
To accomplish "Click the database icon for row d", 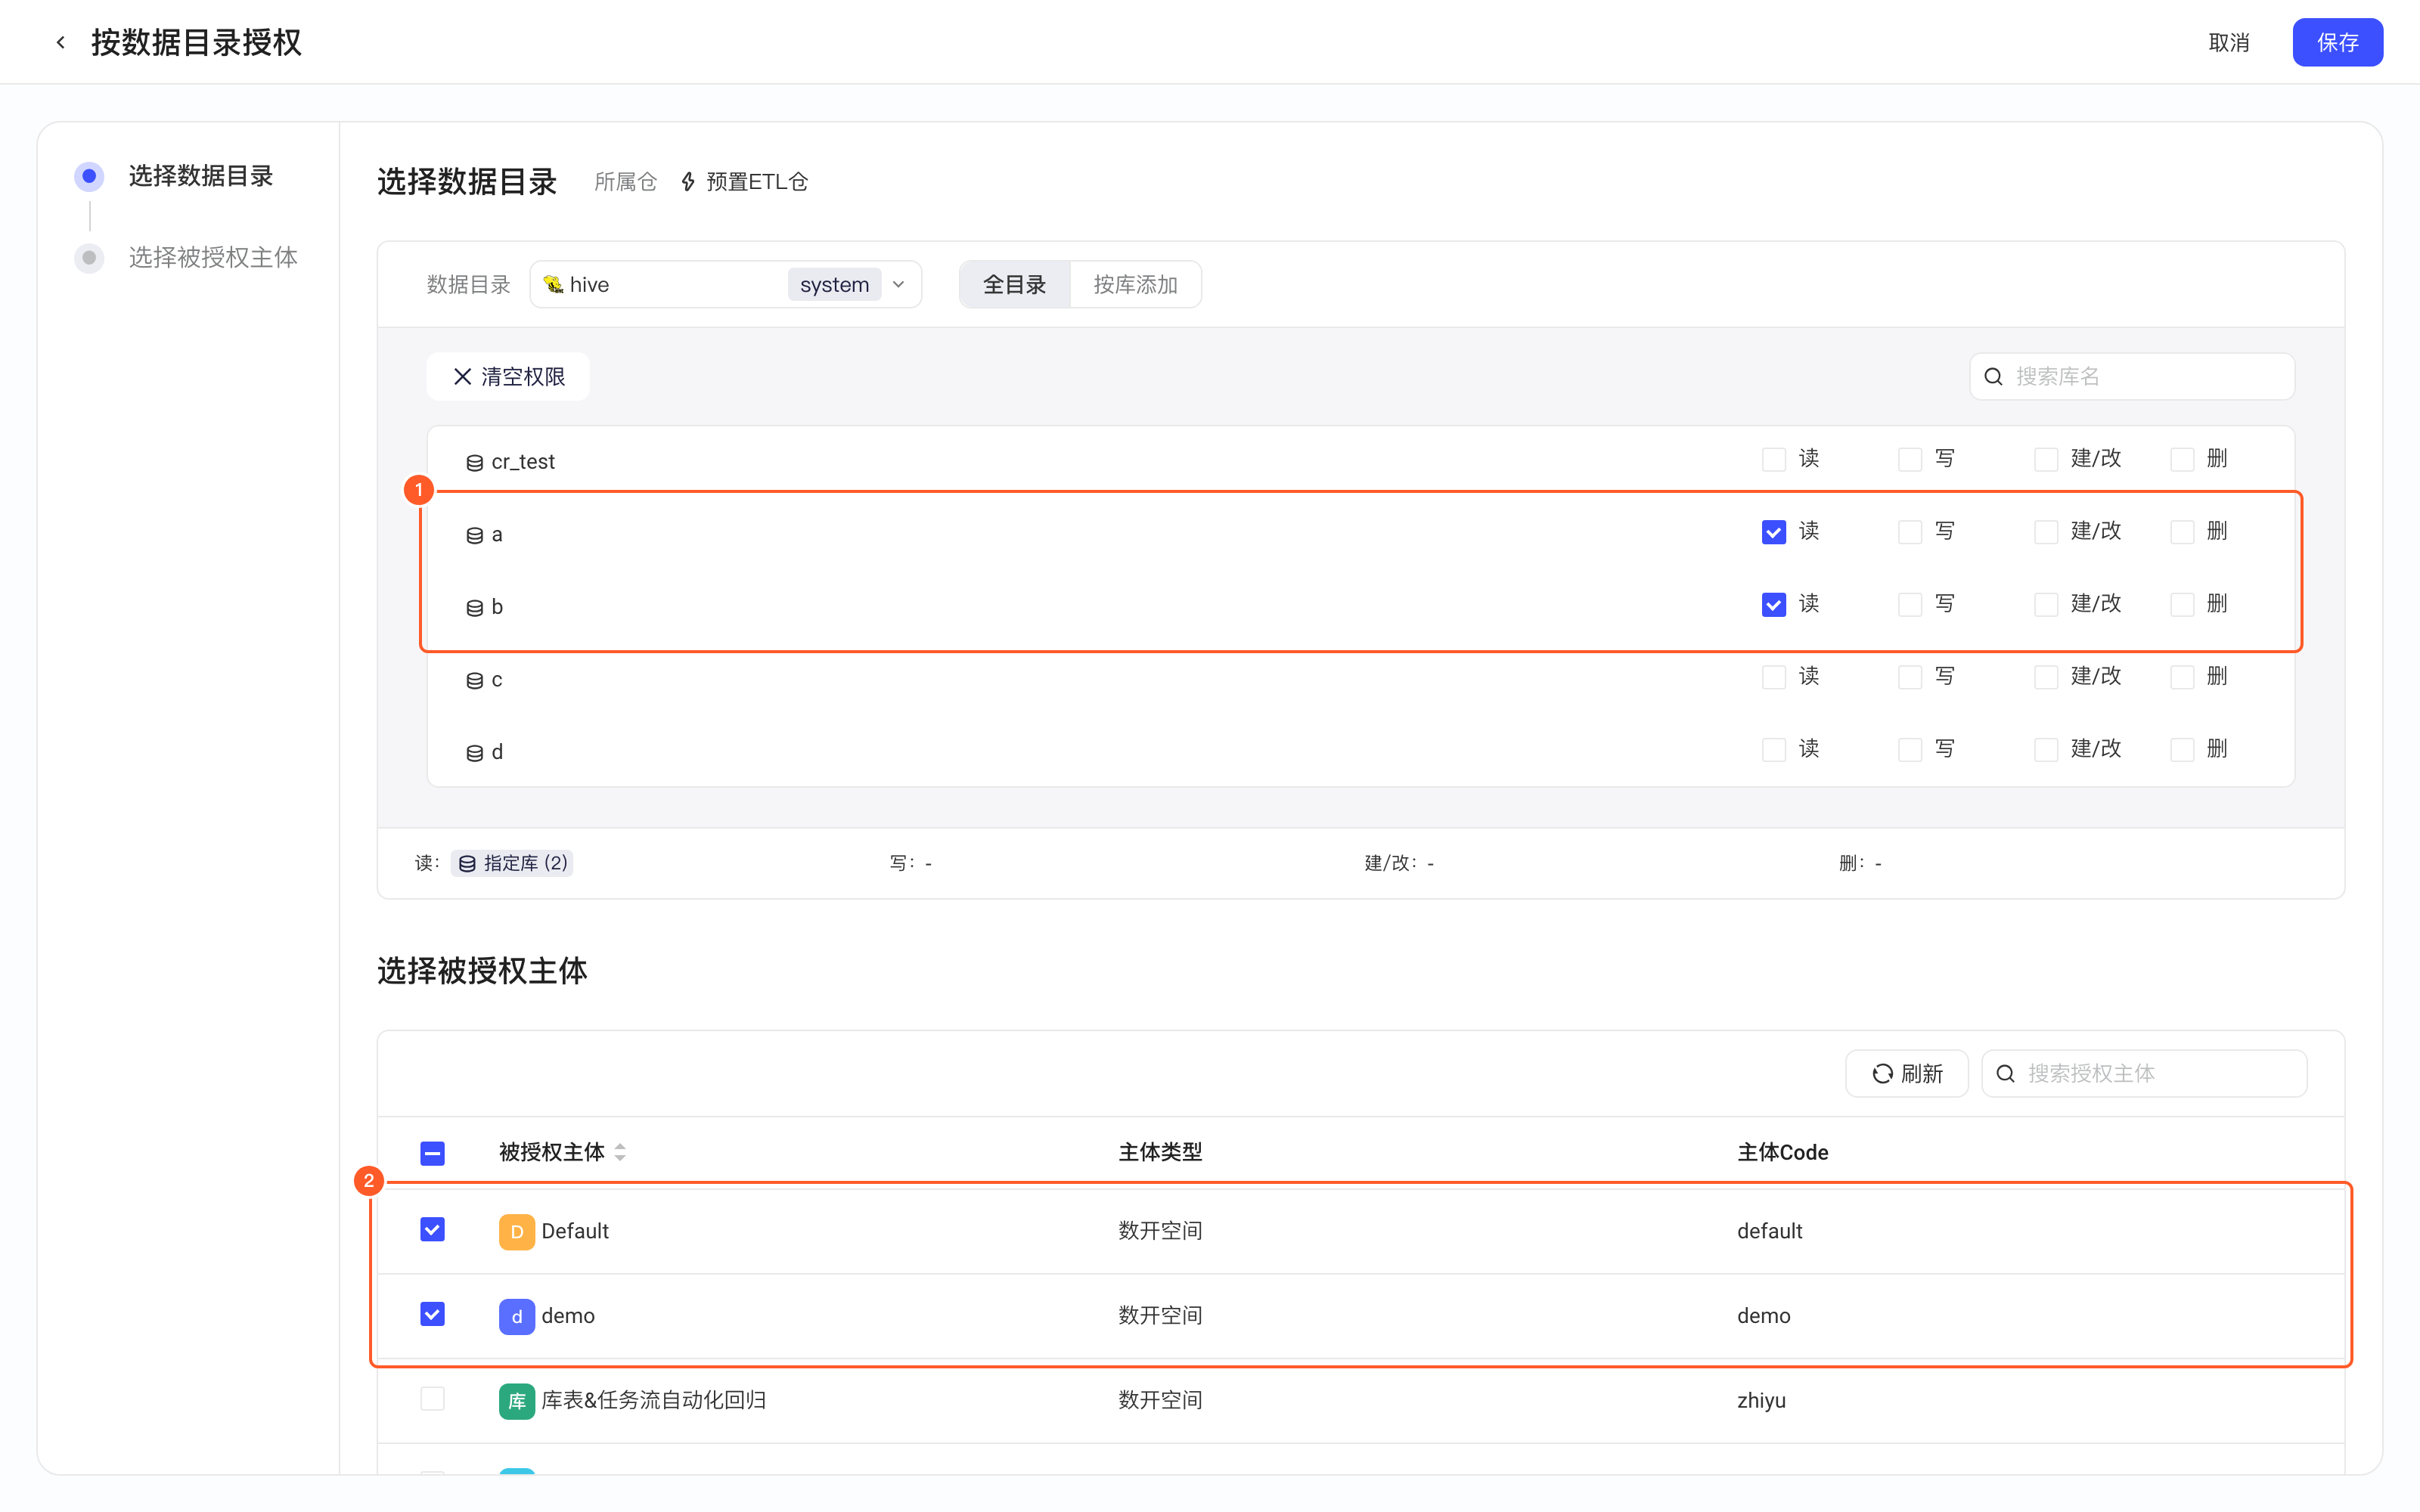I will pyautogui.click(x=474, y=753).
